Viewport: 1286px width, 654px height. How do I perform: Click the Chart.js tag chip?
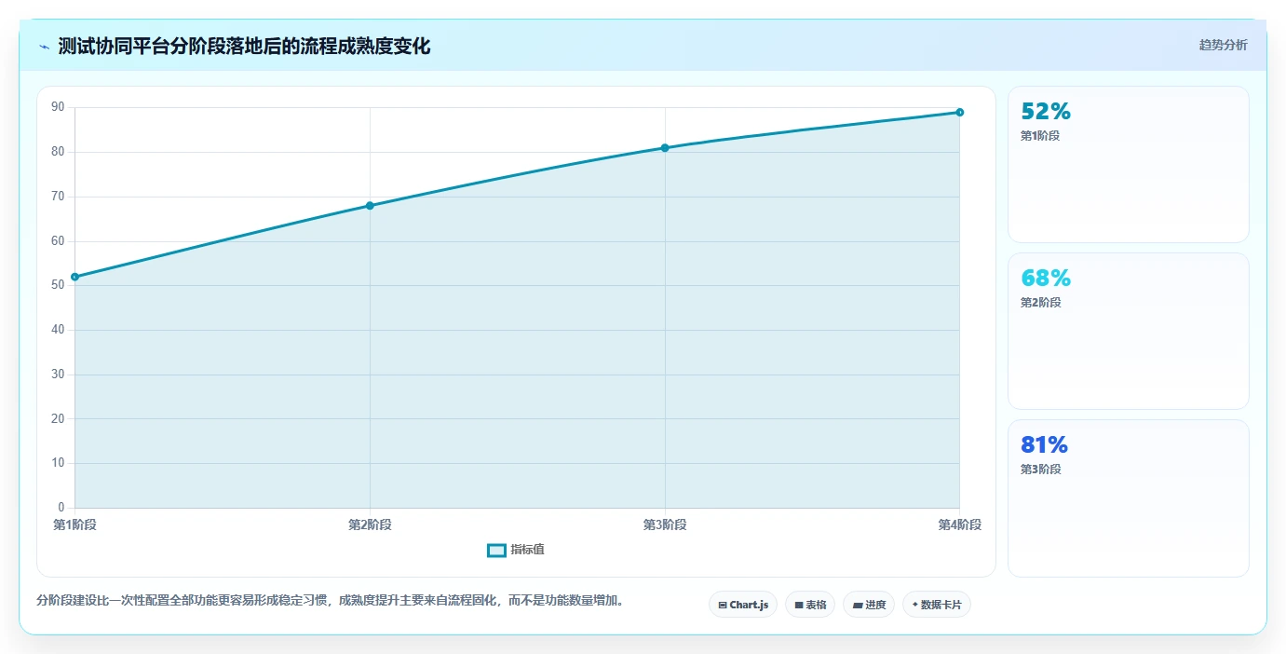pyautogui.click(x=743, y=605)
